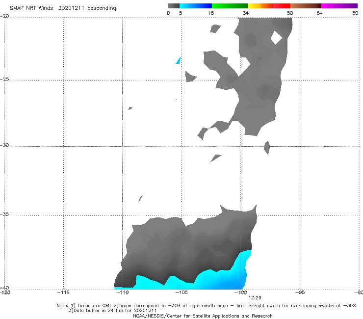Click the colorbar label "50"

coord(290,13)
